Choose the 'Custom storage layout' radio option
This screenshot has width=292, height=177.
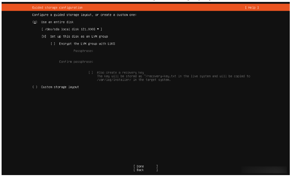tap(35, 87)
